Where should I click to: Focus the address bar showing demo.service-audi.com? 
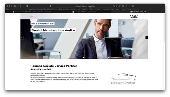coord(85,6)
